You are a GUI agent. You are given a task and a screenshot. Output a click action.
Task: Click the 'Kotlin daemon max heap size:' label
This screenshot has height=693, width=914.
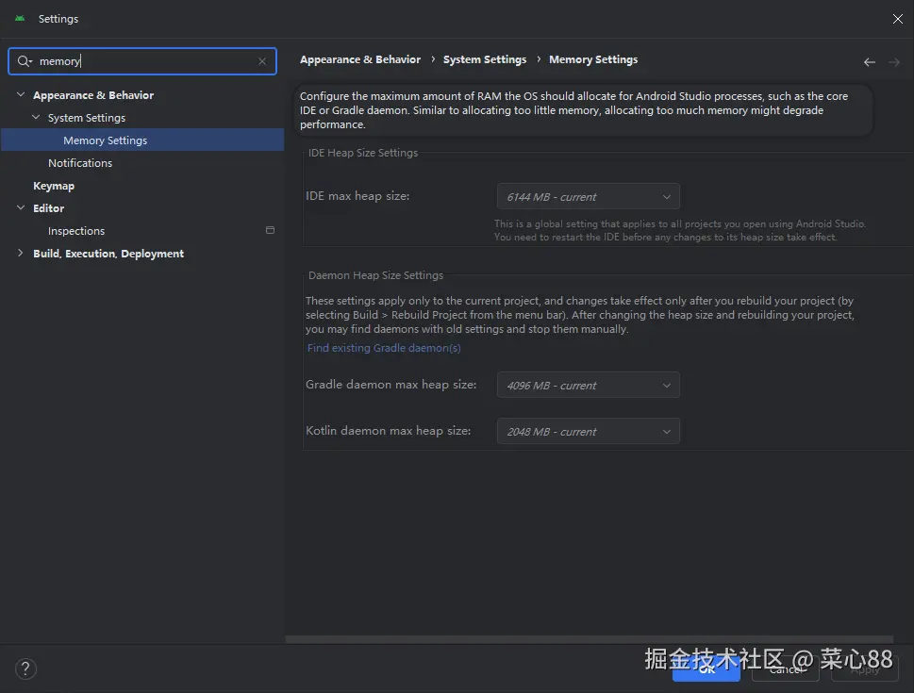(x=388, y=431)
